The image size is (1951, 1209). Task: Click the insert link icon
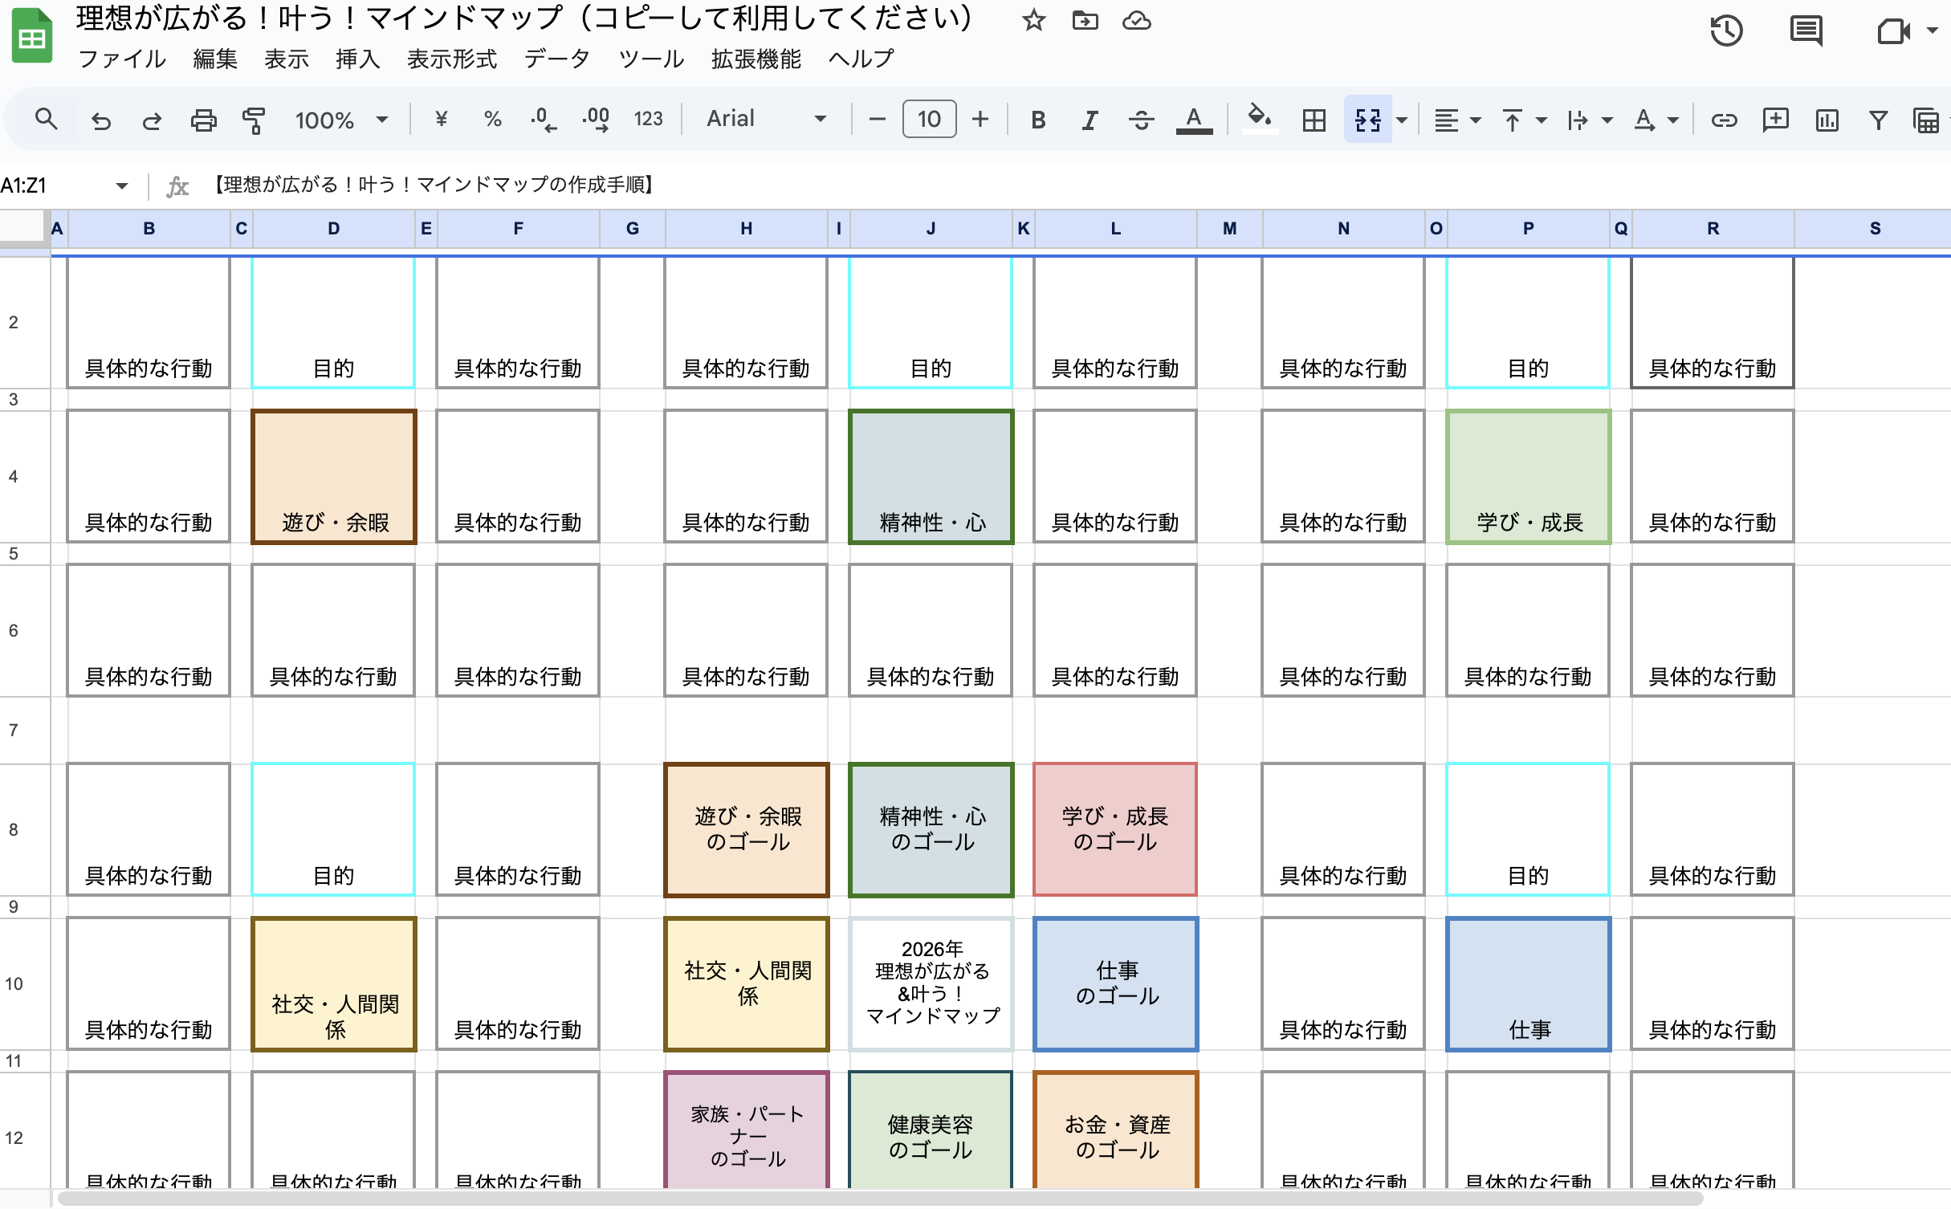coord(1724,120)
